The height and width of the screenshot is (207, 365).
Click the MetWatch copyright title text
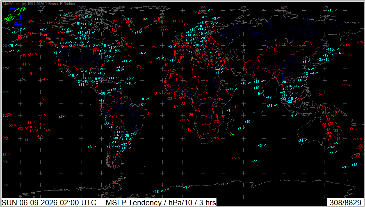[39, 4]
